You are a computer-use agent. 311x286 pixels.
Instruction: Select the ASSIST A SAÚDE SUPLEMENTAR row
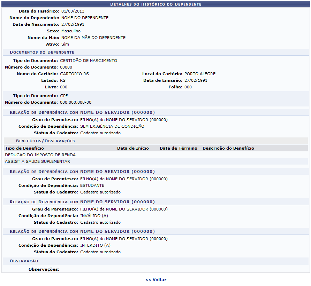pos(37,161)
